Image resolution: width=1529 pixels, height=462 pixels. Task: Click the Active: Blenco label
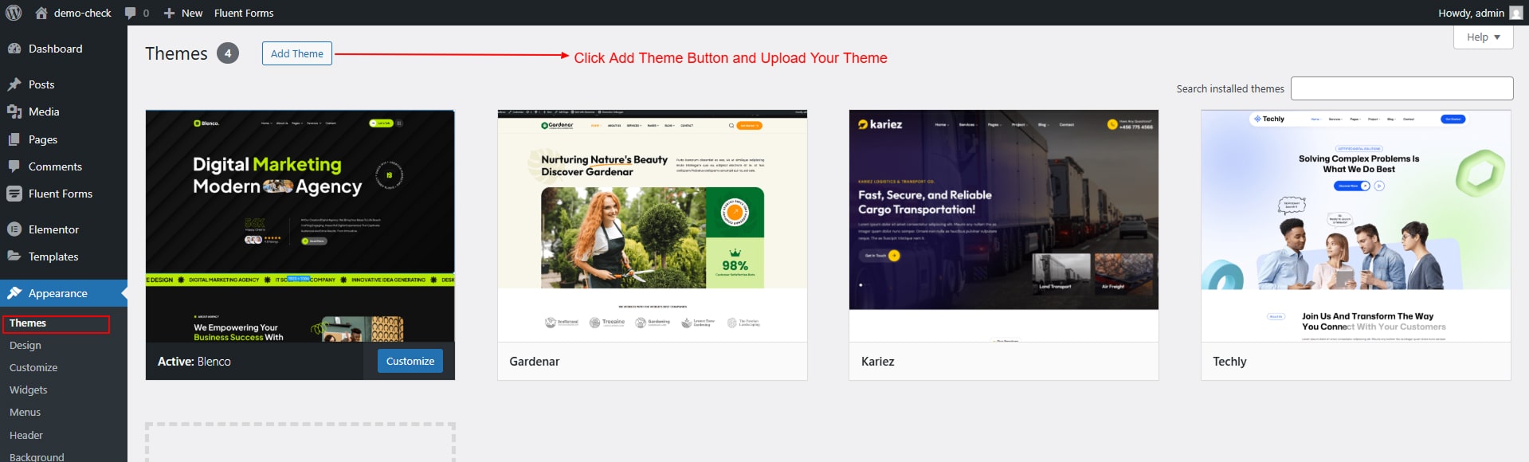(x=194, y=362)
